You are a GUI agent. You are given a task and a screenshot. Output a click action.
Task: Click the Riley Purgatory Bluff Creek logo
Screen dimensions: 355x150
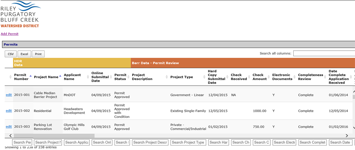click(x=20, y=14)
